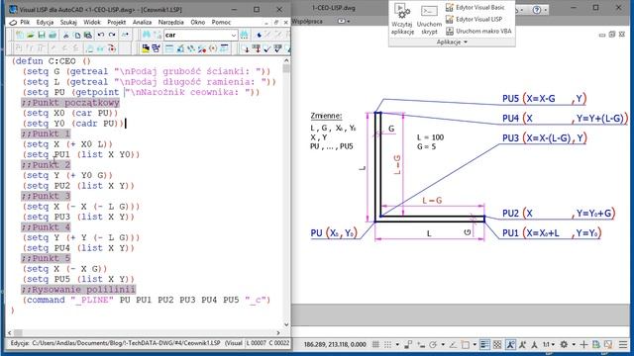Open the 1:1 annotation scale dropdown
The image size is (634, 356).
coord(549,345)
